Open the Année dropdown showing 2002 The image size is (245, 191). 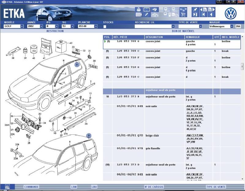pos(35,26)
